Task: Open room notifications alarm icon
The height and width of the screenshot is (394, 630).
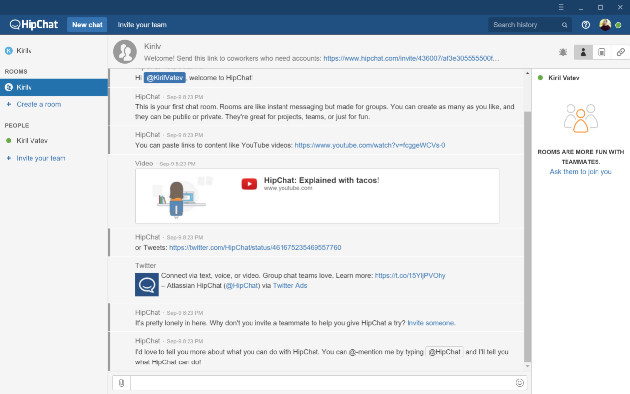Action: 563,52
